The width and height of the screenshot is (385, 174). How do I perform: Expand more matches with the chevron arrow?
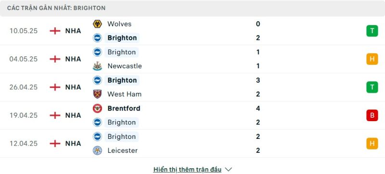(x=228, y=169)
